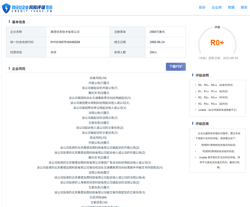Click the 立案信息(14) entry
The width and height of the screenshot is (250, 207).
99,202
